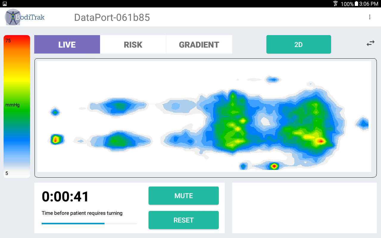
Task: Open the GRADIENT view tab
Action: [199, 45]
